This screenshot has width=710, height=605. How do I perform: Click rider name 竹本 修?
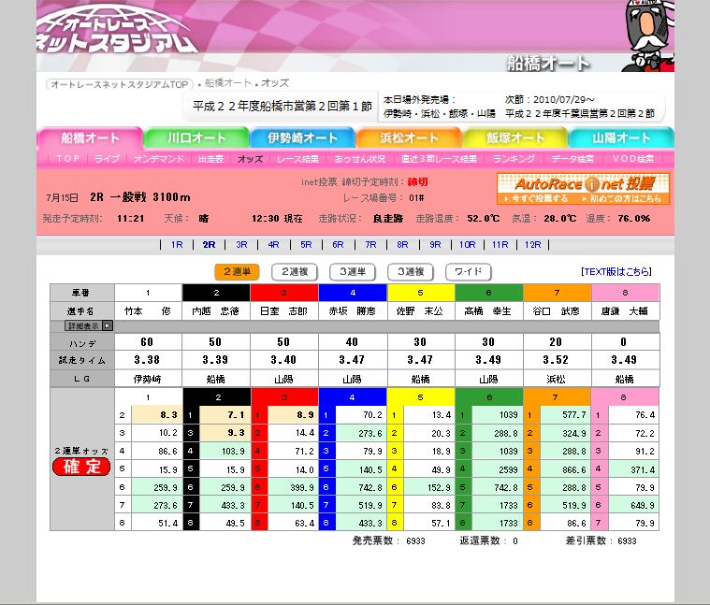[x=148, y=311]
